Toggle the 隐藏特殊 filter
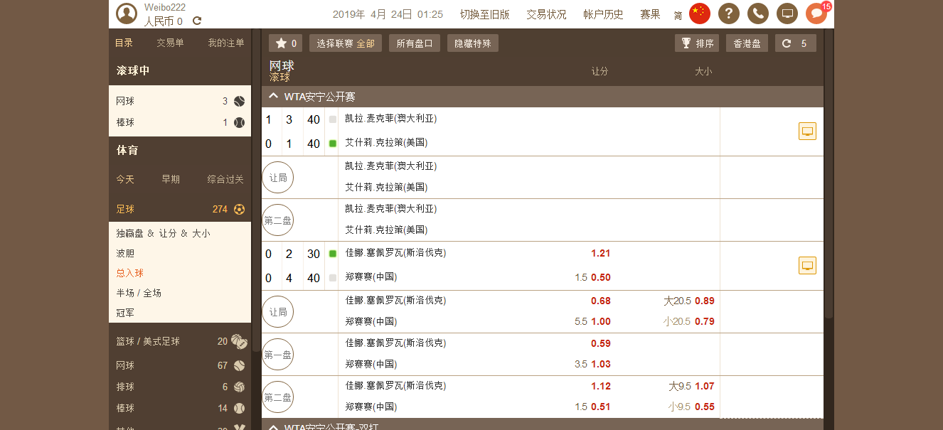Viewport: 943px width, 430px height. (x=472, y=43)
